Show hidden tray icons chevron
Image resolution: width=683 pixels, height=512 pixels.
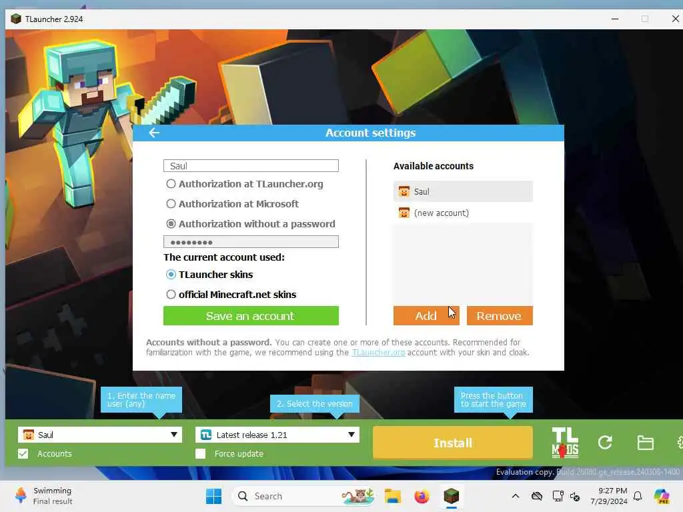click(x=516, y=496)
